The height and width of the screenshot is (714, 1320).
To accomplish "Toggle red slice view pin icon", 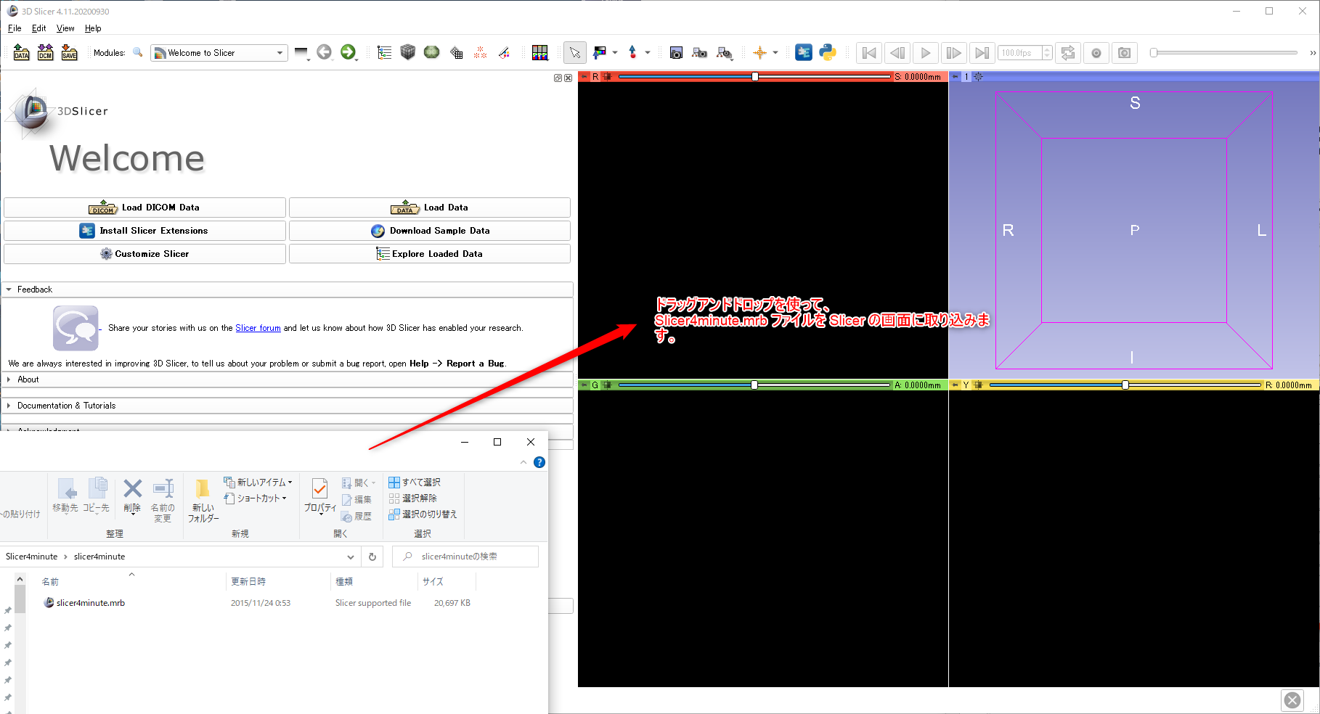I will point(584,76).
